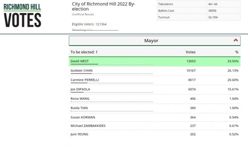Click the Ballots Cast value 38958
Image resolution: width=248 pixels, height=147 pixels.
[x=212, y=10]
